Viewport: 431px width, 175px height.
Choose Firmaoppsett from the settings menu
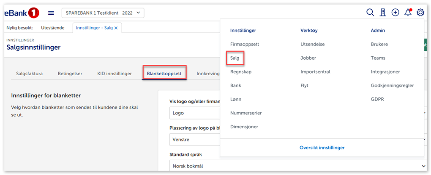point(245,44)
